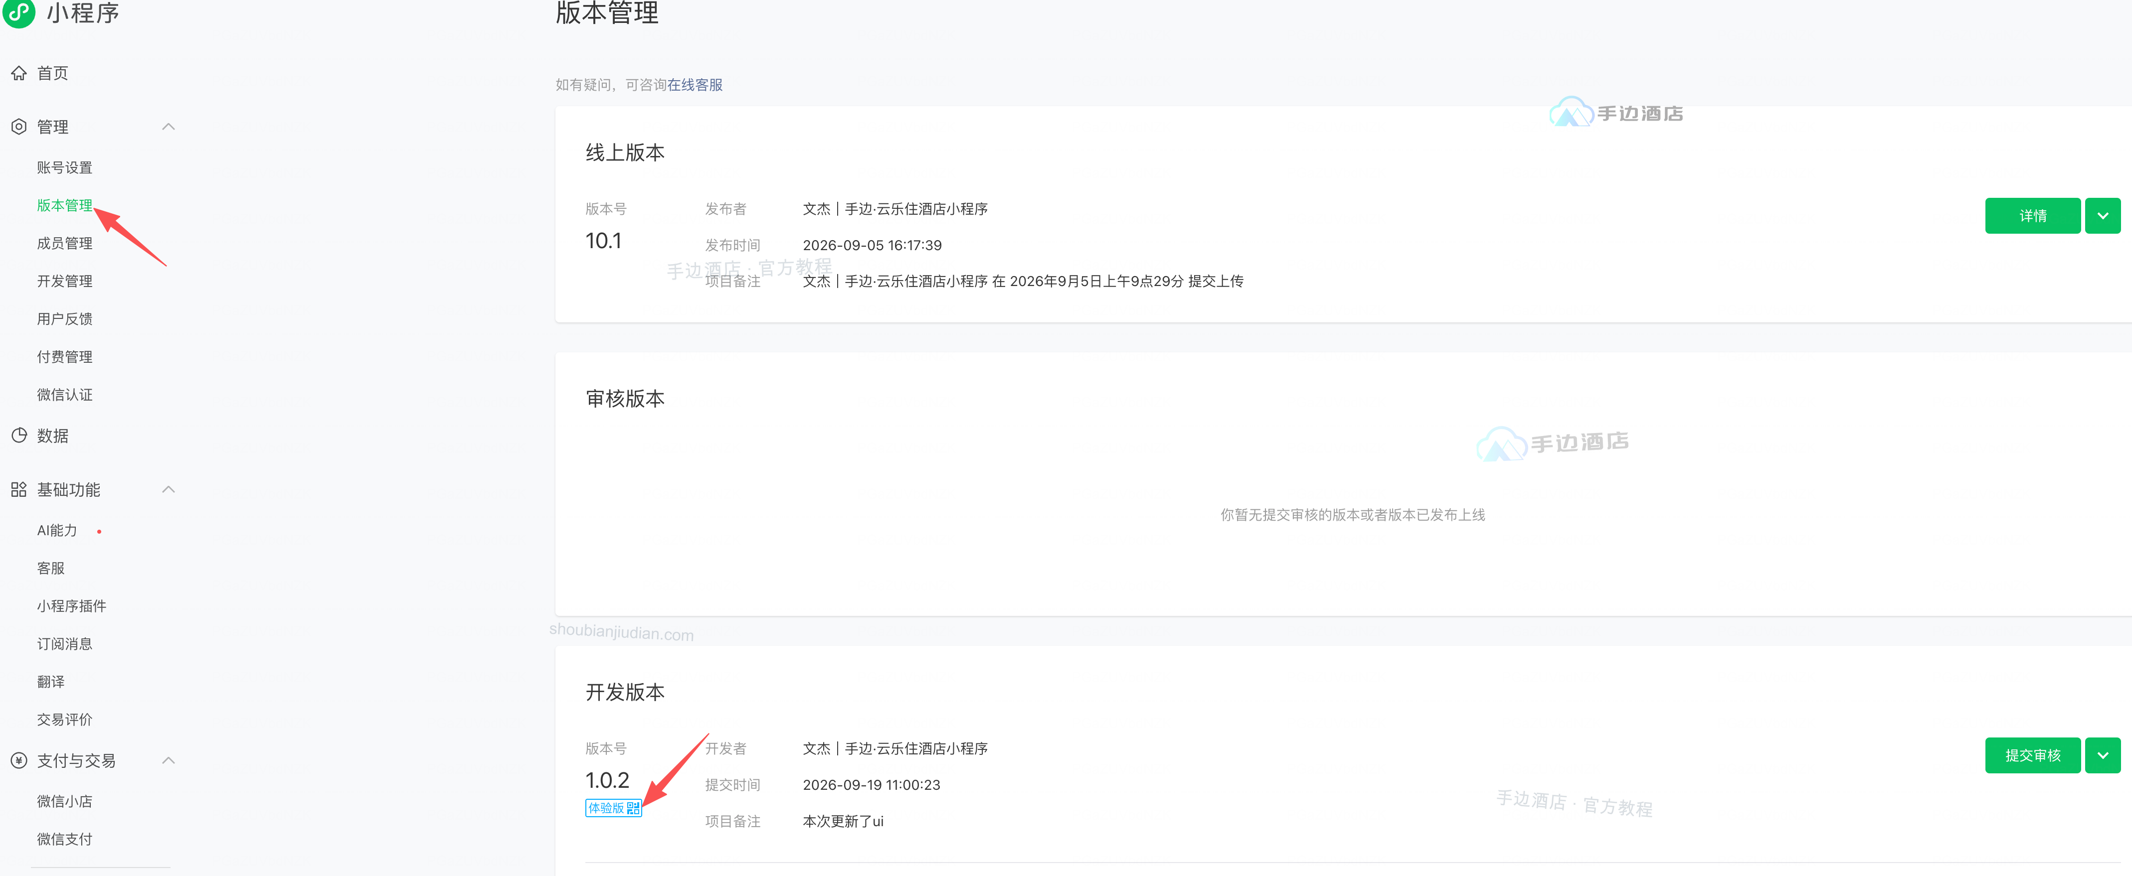The image size is (2132, 876).
Task: Select 版本管理 in the sidebar
Action: 64,205
